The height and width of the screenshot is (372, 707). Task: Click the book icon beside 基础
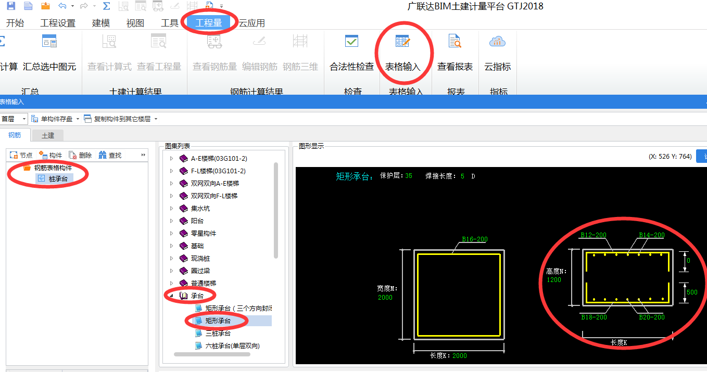pos(183,246)
